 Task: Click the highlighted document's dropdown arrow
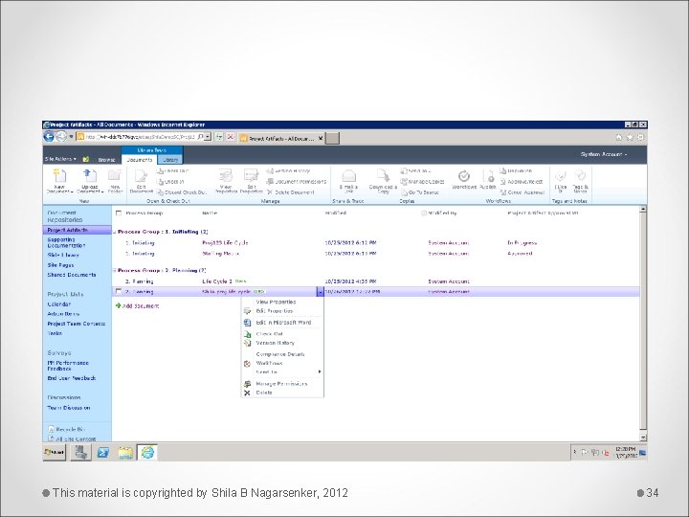point(320,291)
